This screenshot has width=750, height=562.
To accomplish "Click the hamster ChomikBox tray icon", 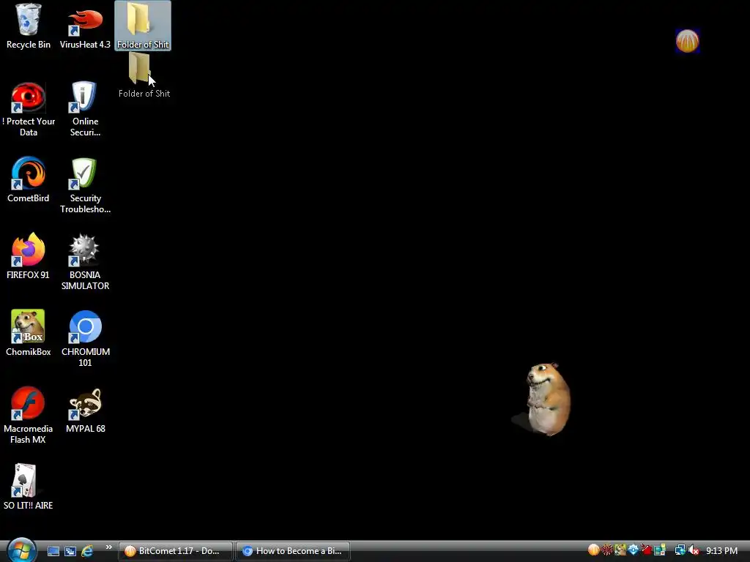I will (x=620, y=550).
